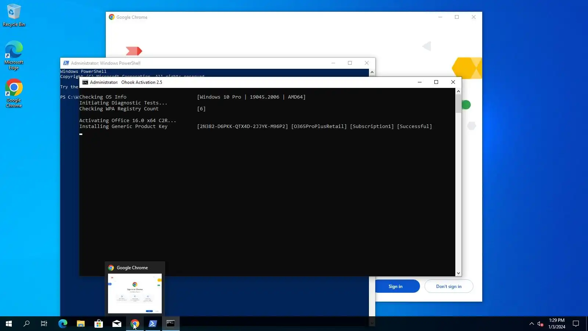Click Sign in button in Chrome
This screenshot has height=331, width=588.
point(396,286)
